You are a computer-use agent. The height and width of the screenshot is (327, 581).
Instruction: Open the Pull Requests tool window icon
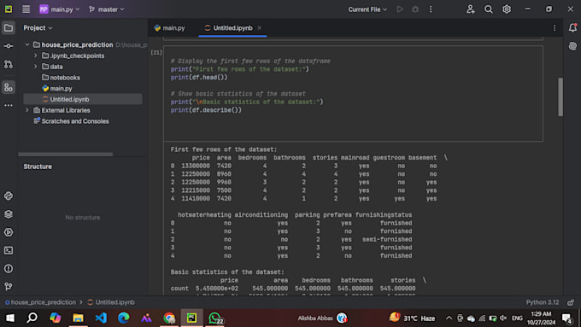(x=9, y=64)
